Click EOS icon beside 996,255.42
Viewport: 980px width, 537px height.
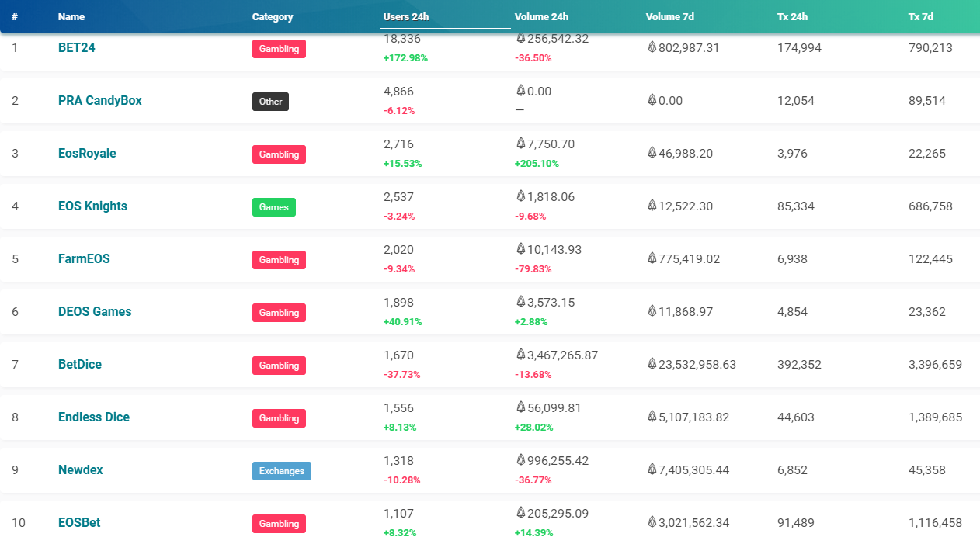[520, 459]
